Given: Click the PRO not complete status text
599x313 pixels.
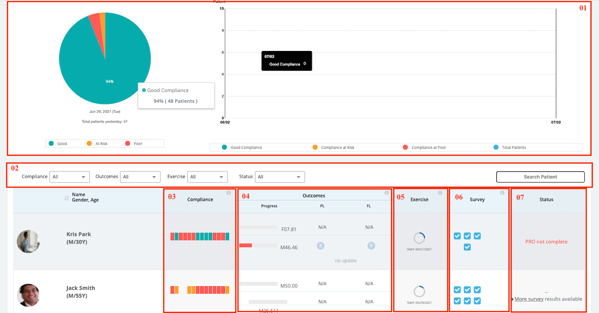Looking at the screenshot, I should coord(546,242).
